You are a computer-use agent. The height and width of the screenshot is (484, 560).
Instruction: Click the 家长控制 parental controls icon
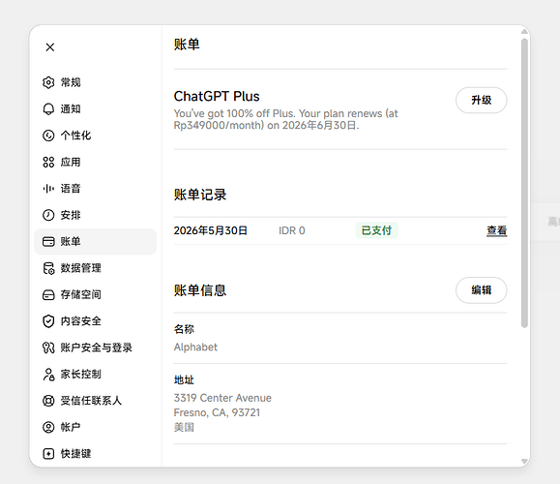(x=48, y=374)
